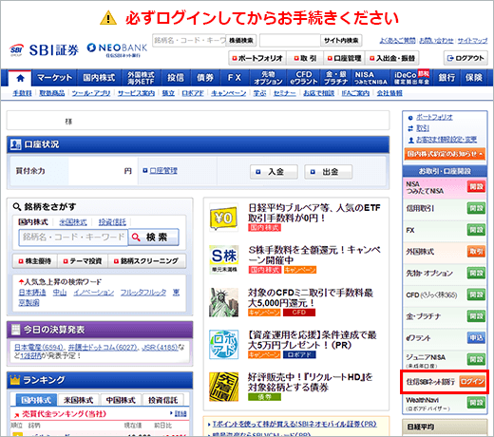Click the 株主優待 button
Image resolution: width=494 pixels, height=437 pixels.
coord(35,261)
